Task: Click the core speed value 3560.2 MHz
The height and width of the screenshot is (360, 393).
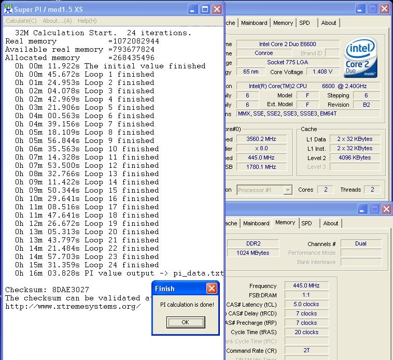Action: tap(261, 139)
